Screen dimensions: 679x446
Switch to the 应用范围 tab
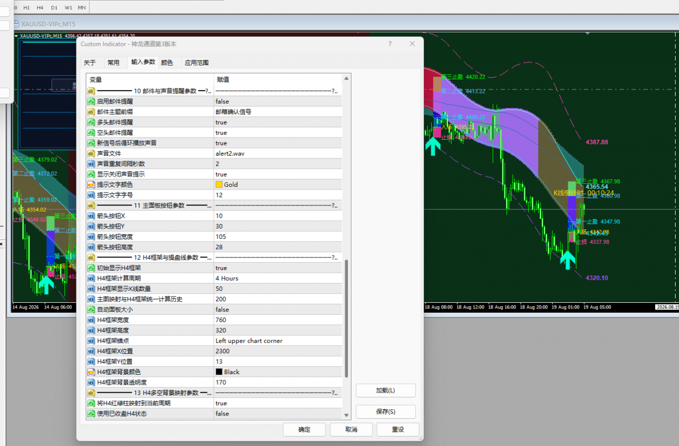(196, 62)
